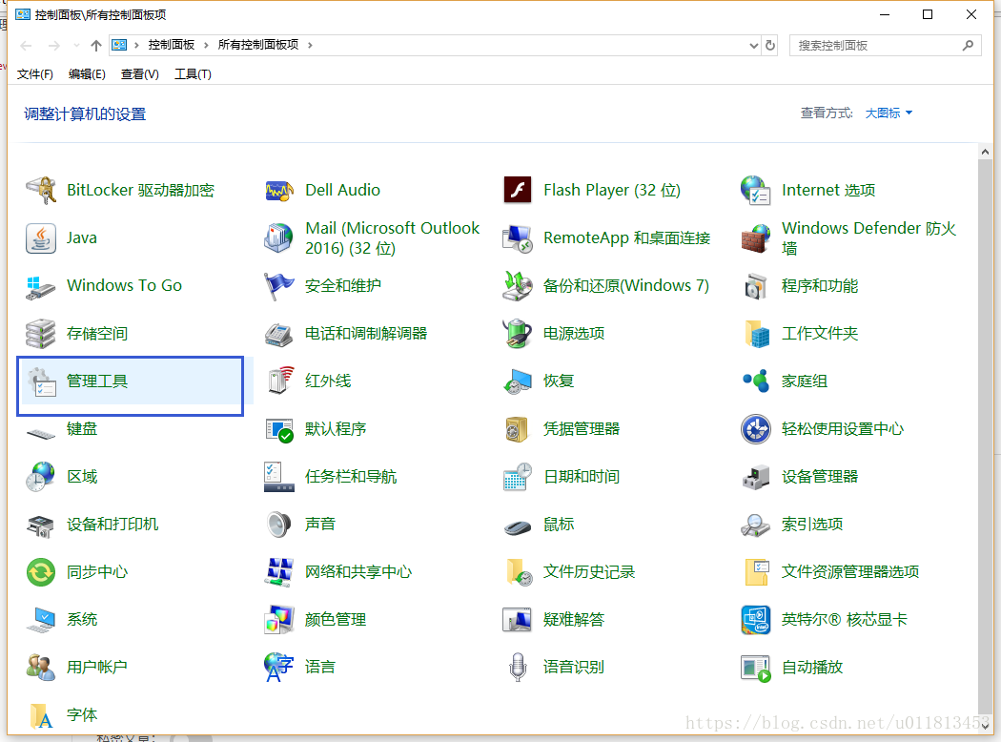Click the 用户帐户 link text

click(97, 668)
